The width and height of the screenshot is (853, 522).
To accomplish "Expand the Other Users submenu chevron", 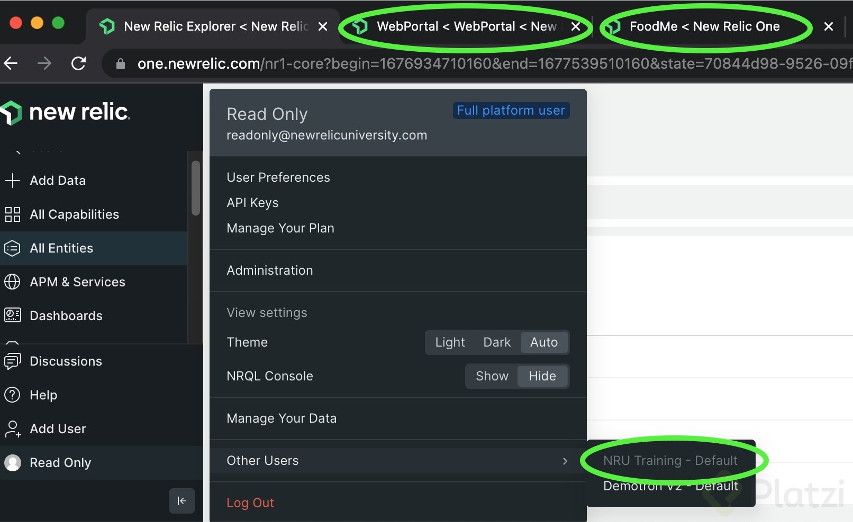I will (565, 461).
